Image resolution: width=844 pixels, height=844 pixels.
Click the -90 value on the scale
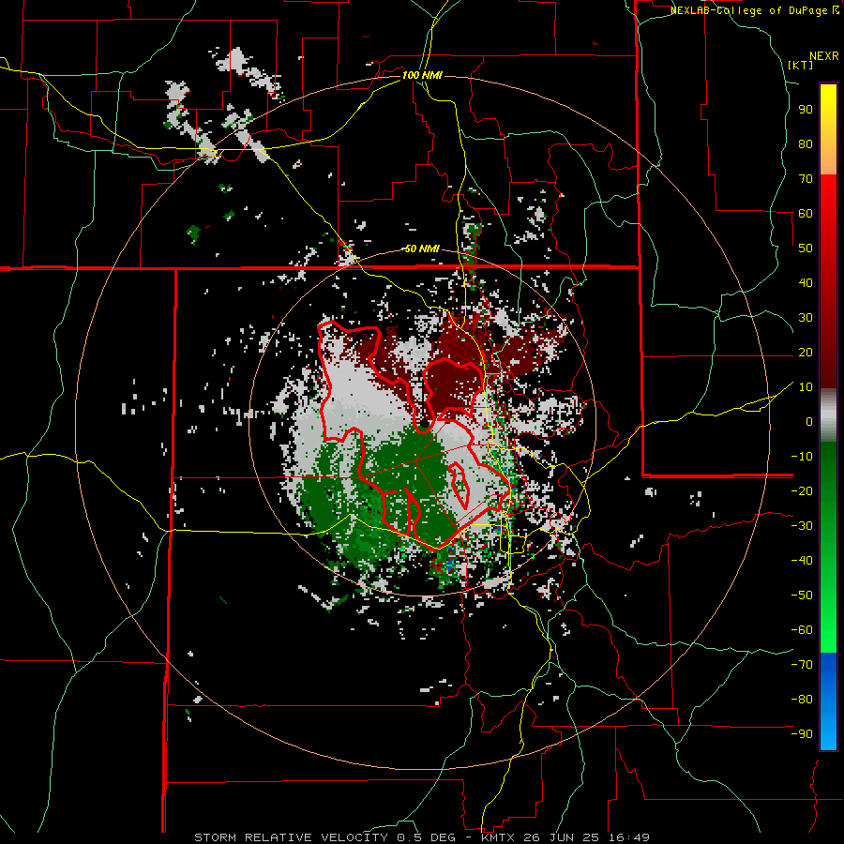pyautogui.click(x=802, y=733)
